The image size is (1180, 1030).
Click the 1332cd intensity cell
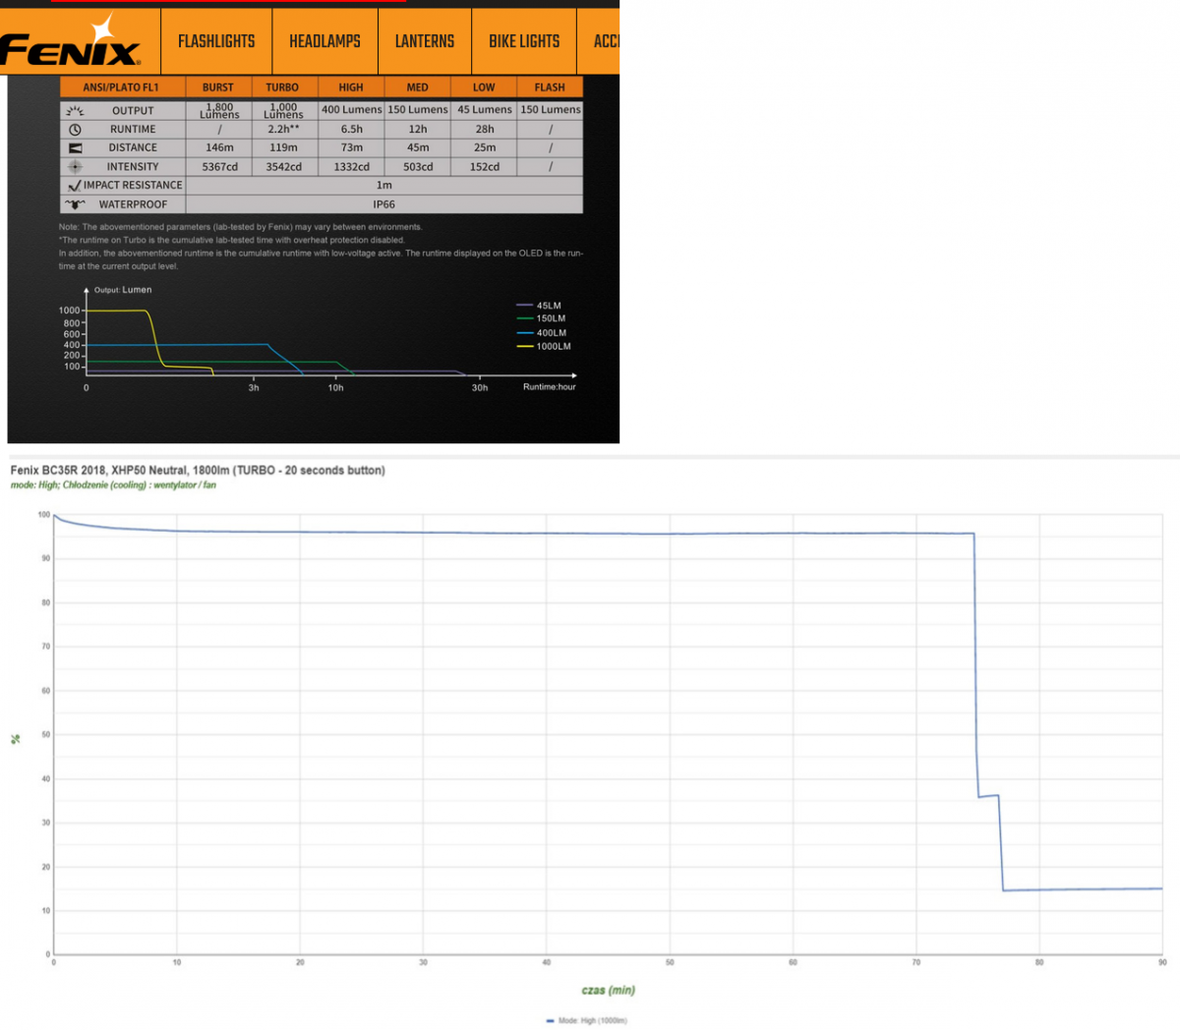click(352, 167)
